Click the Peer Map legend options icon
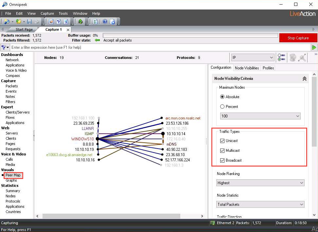This screenshot has width=318, height=232. point(281,58)
